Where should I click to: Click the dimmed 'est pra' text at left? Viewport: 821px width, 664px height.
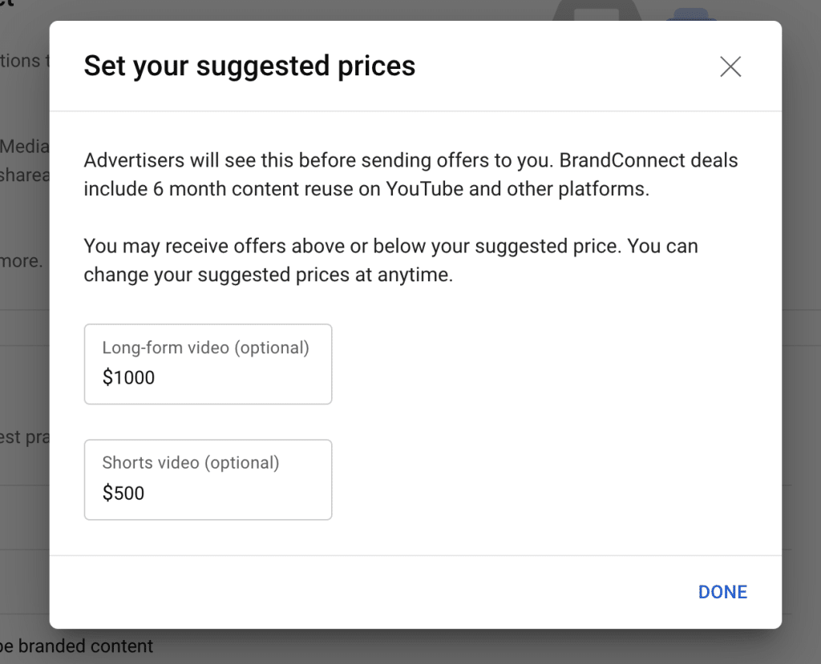(24, 438)
